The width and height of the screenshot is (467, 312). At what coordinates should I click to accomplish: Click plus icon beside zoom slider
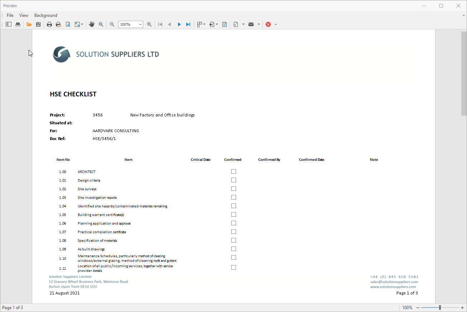click(462, 308)
